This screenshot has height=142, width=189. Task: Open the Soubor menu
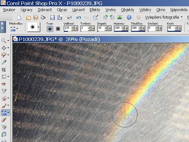[x=9, y=10]
